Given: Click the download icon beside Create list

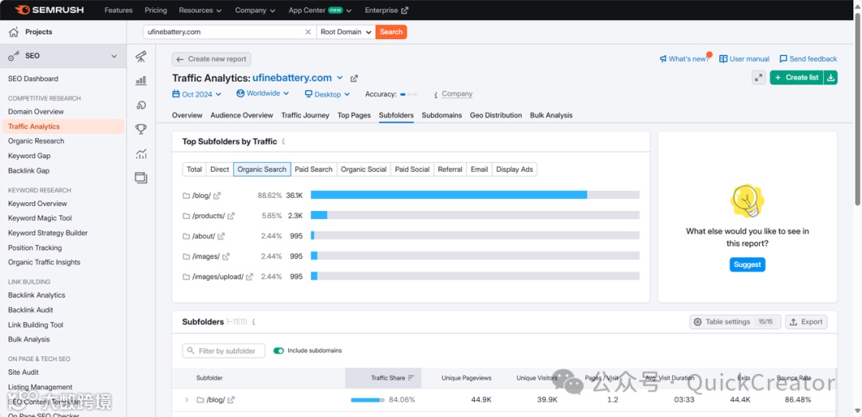Looking at the screenshot, I should pyautogui.click(x=831, y=77).
